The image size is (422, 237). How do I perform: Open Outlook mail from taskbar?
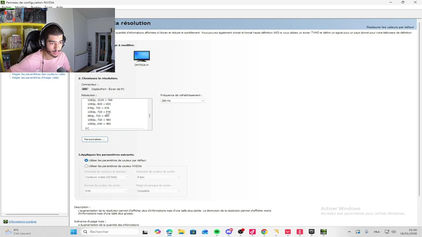pyautogui.click(x=205, y=232)
